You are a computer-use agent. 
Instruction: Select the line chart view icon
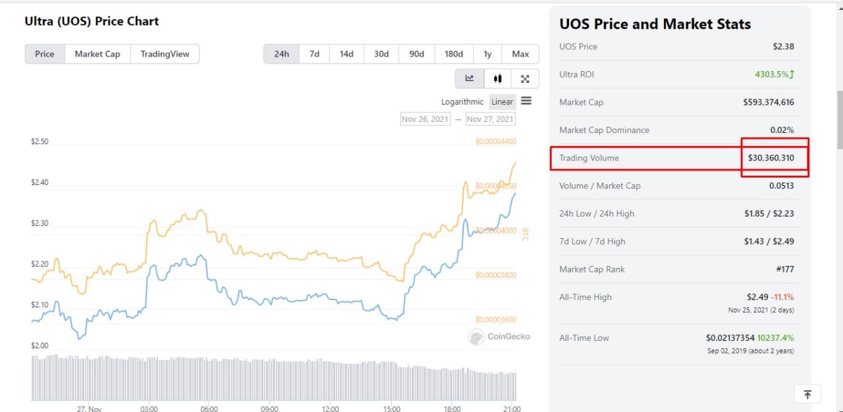[x=470, y=78]
